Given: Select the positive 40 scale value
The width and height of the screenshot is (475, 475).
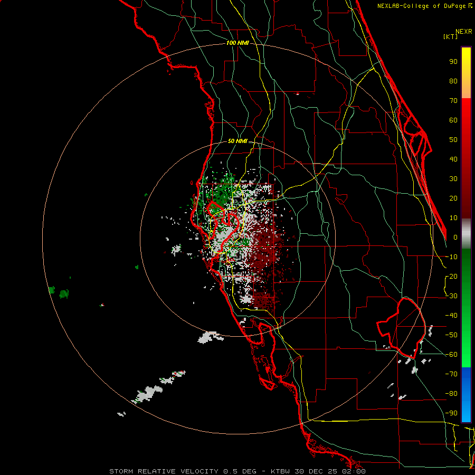Looking at the screenshot, I should click(453, 159).
